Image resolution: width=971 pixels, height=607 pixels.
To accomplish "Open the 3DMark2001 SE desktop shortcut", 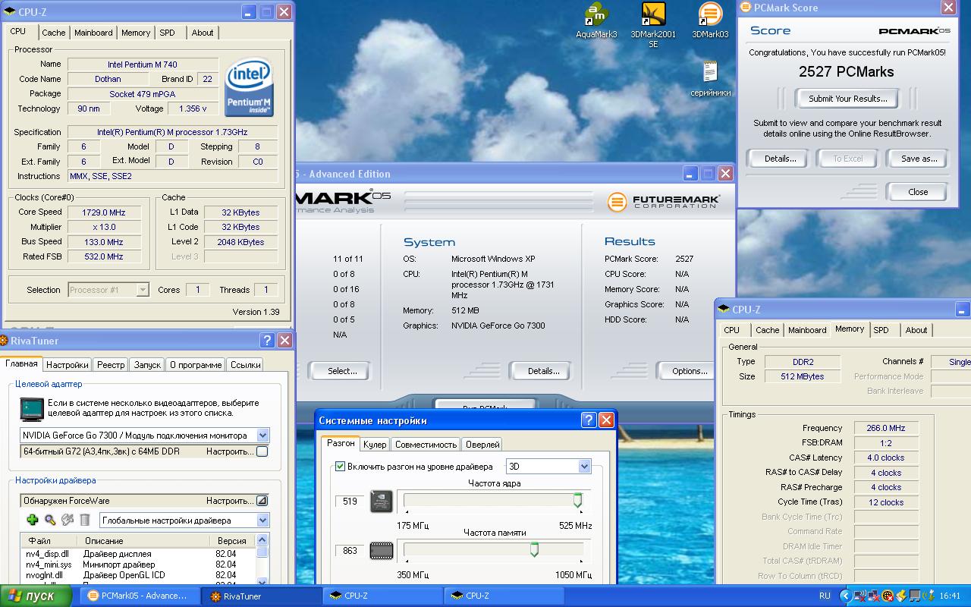I will coord(653,25).
